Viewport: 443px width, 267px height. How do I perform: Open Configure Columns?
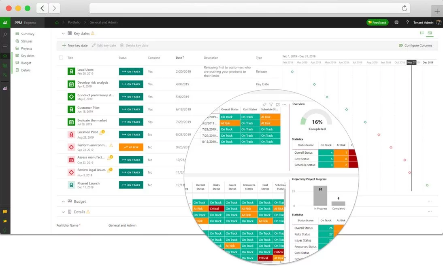[x=415, y=45]
